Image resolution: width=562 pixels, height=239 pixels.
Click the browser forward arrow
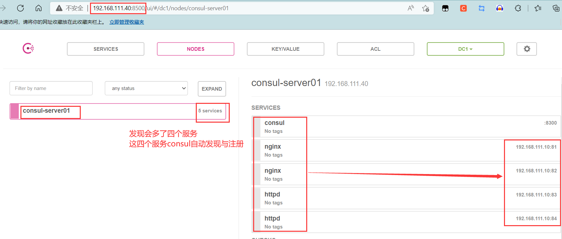tap(3, 8)
